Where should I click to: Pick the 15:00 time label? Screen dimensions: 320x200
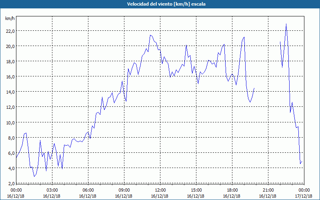pyautogui.click(x=196, y=190)
